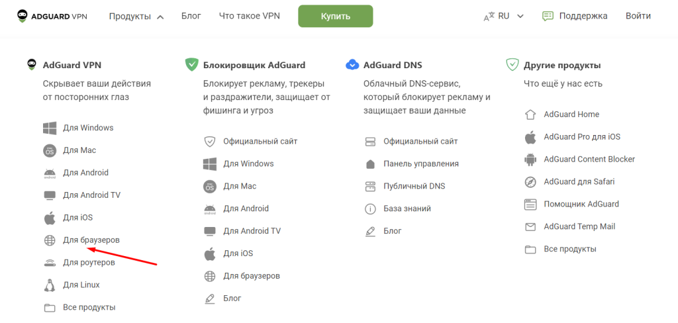Click the Temp Mail envelope icon

(x=530, y=227)
